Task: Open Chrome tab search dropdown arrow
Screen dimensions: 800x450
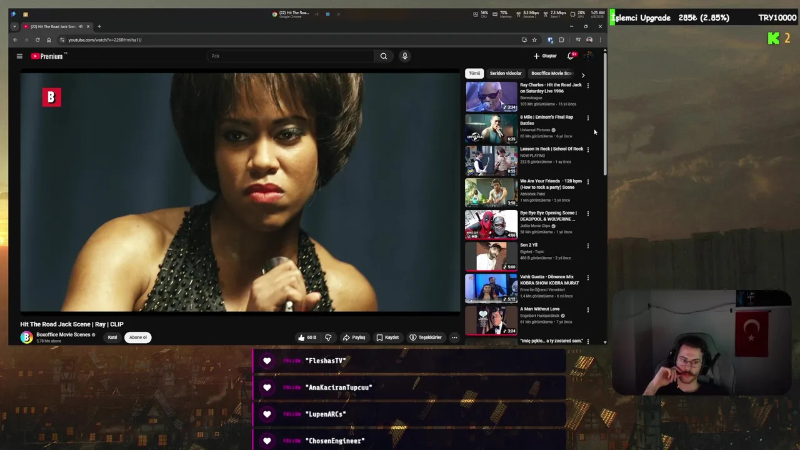Action: 14,26
